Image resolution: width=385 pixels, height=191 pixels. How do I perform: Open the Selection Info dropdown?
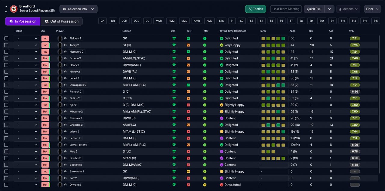point(79,9)
